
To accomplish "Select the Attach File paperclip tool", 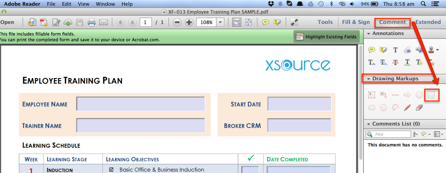I will tap(407, 50).
